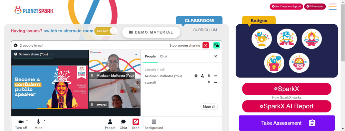
Task: Select the brain with glasses badge
Action: click(299, 63)
